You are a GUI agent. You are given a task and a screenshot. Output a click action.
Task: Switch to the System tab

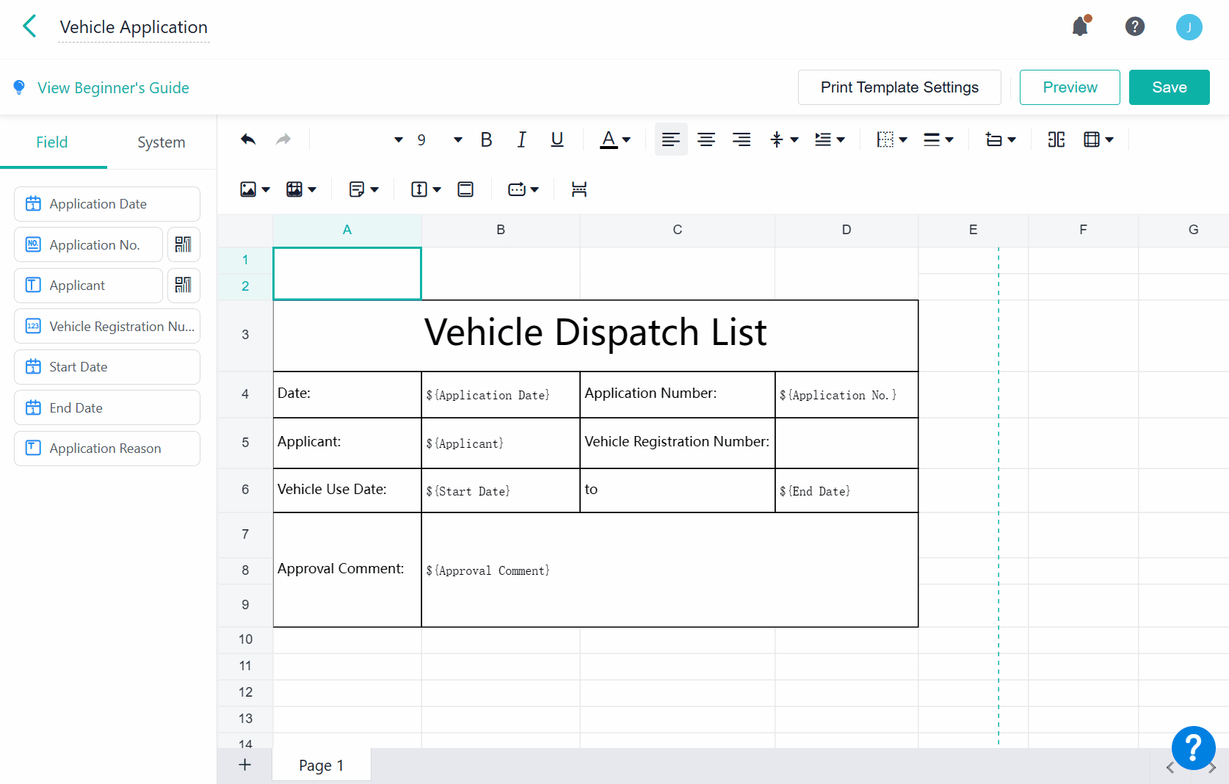(161, 142)
